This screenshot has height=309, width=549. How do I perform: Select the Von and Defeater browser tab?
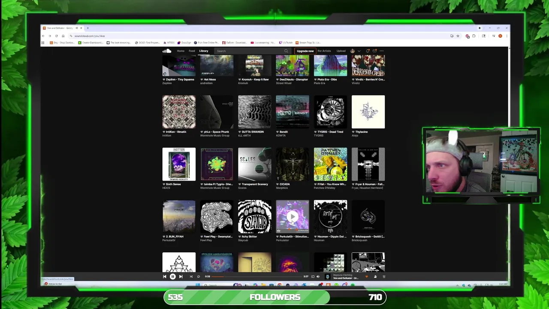[62, 28]
